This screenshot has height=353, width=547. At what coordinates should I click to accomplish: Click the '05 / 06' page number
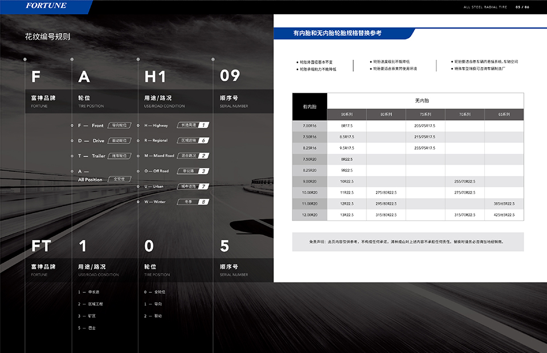pyautogui.click(x=522, y=7)
